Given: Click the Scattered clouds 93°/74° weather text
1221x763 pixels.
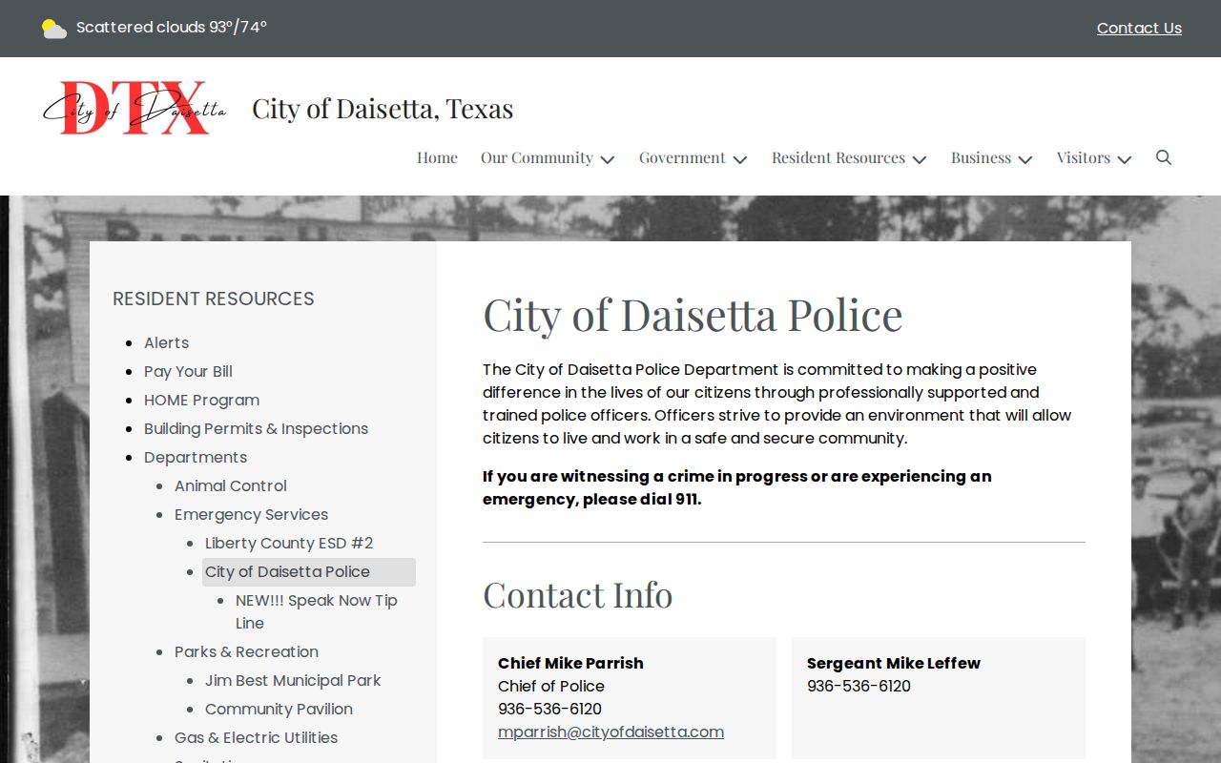Looking at the screenshot, I should click(x=172, y=28).
